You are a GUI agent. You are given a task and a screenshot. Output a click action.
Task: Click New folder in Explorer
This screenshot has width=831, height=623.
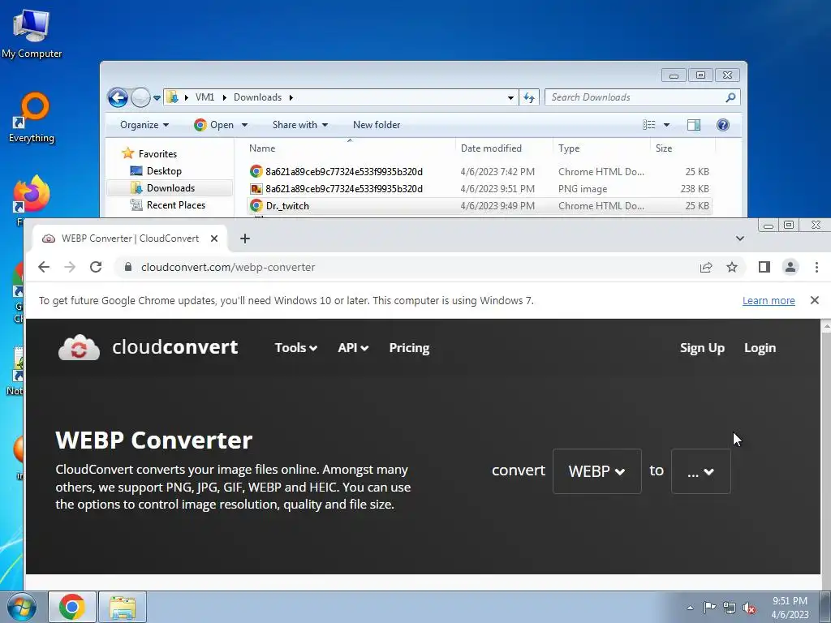377,125
